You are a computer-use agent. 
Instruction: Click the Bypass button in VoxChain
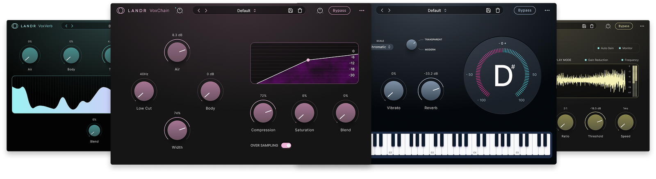tap(339, 11)
